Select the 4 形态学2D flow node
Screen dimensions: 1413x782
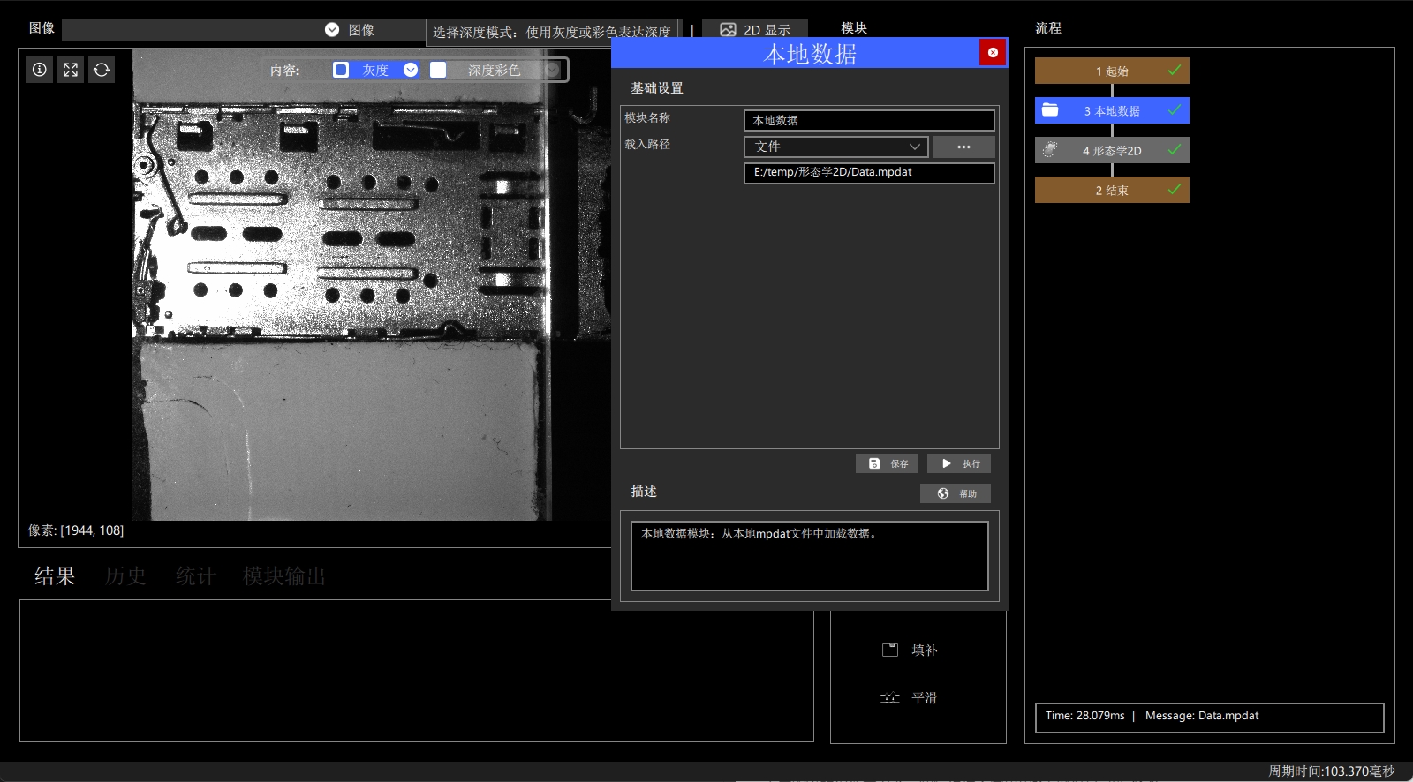[1112, 150]
